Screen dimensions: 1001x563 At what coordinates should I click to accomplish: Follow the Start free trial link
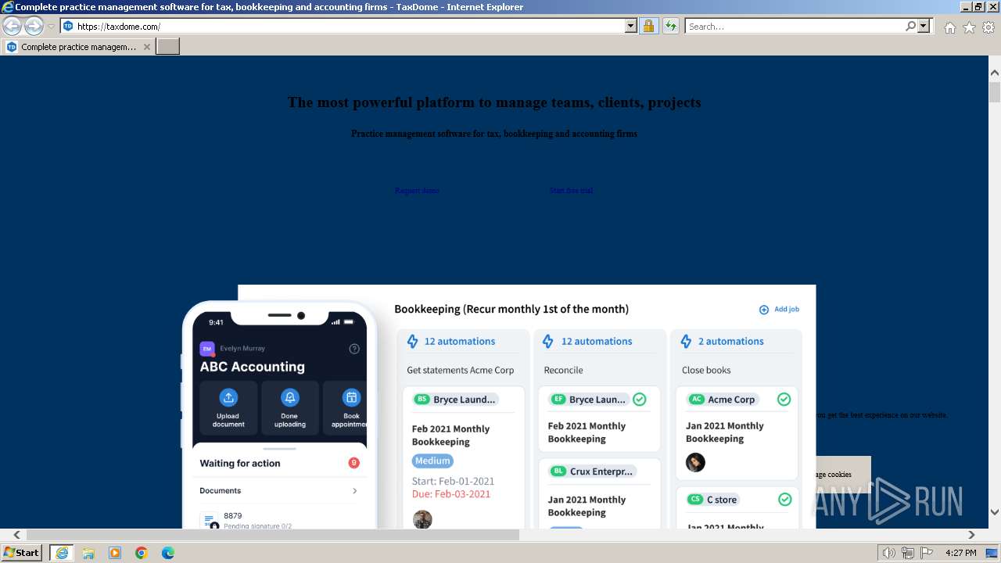(571, 191)
